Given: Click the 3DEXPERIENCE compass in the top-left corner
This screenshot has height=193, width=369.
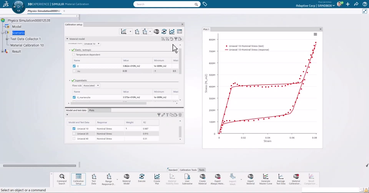Looking at the screenshot, I should [x=18, y=7].
